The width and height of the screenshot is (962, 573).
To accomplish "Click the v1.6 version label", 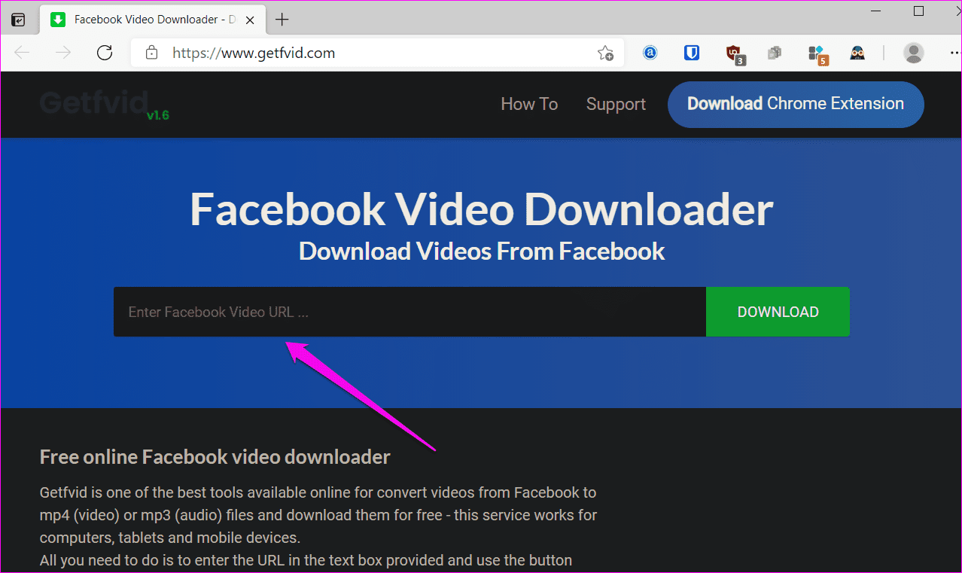I will (158, 115).
